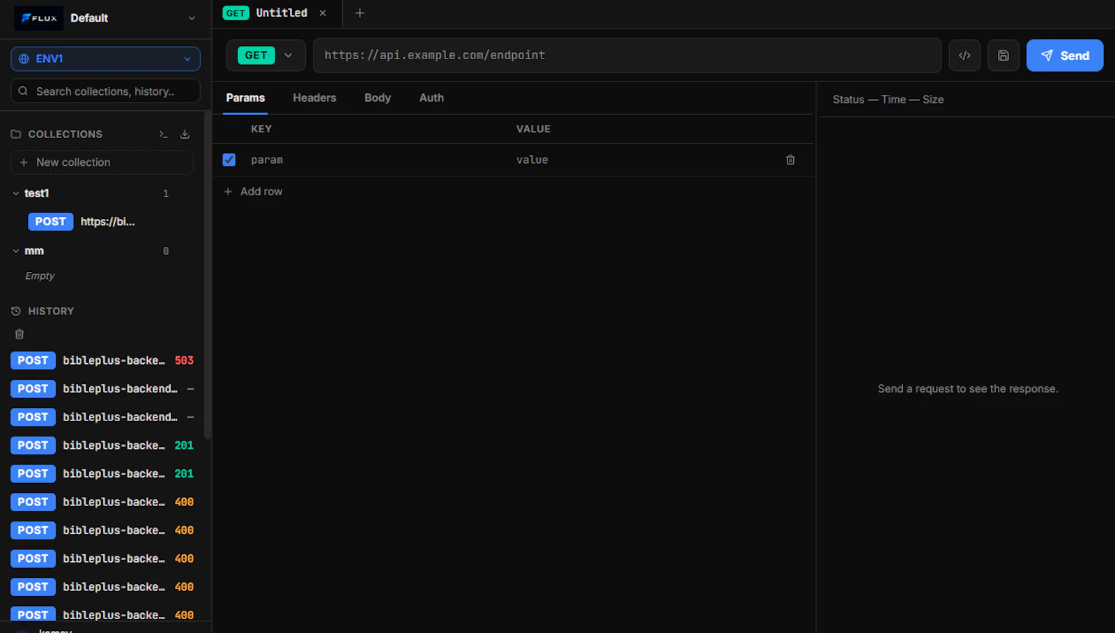Screen dimensions: 1115x633
Task: Collapse the mm collection
Action: 16,251
